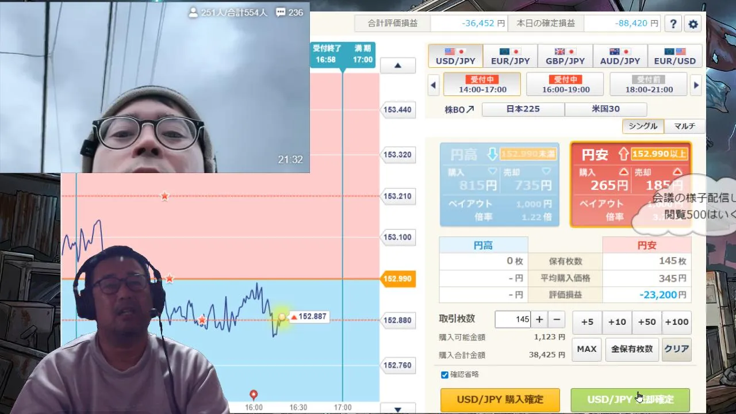The height and width of the screenshot is (414, 736).
Task: Click the current price 152.887 tag
Action: (x=309, y=316)
